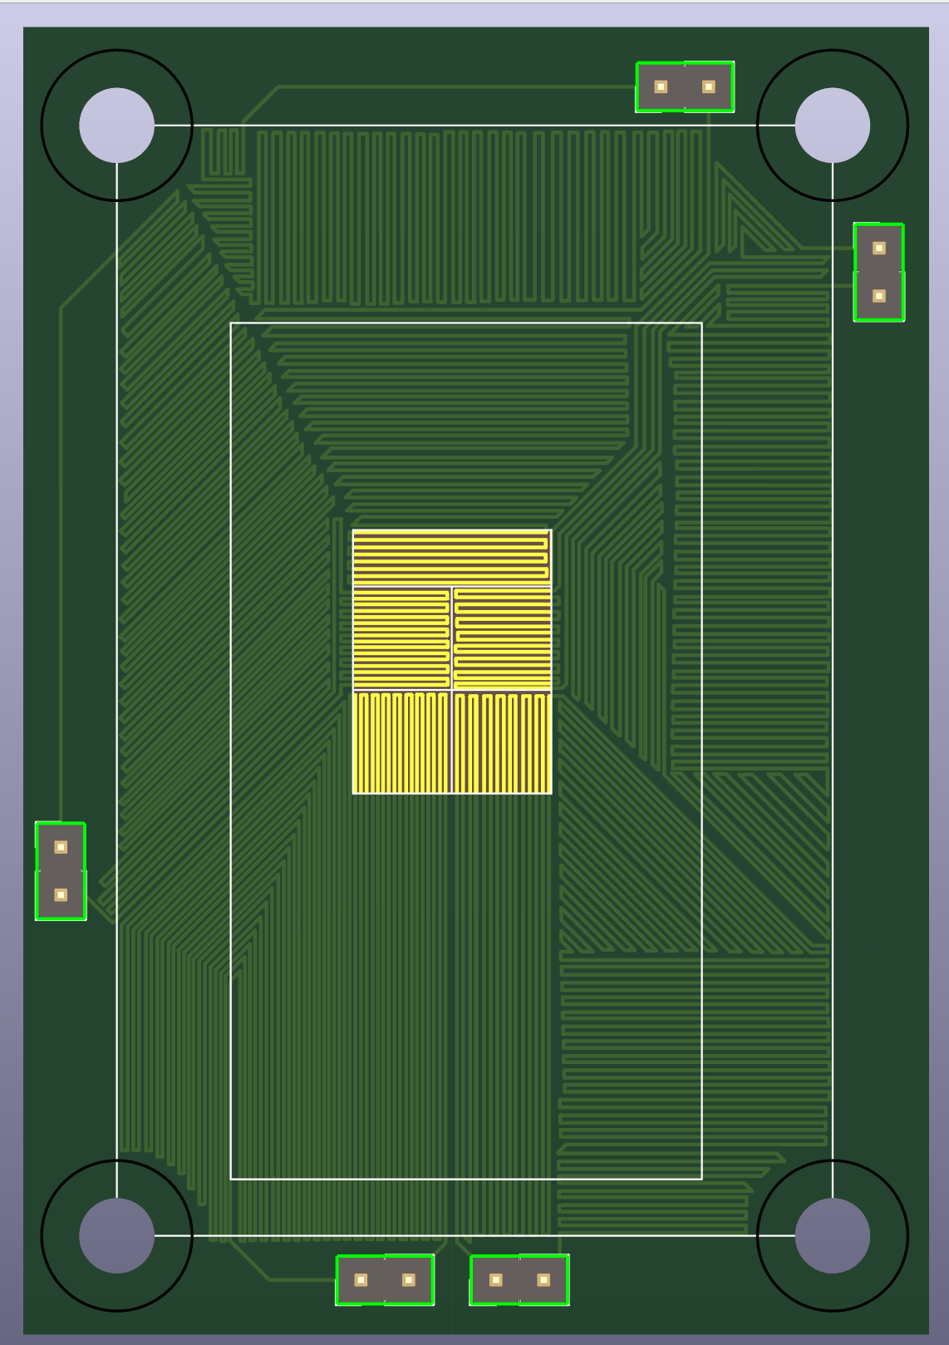Click the gray body of top connector

point(685,86)
